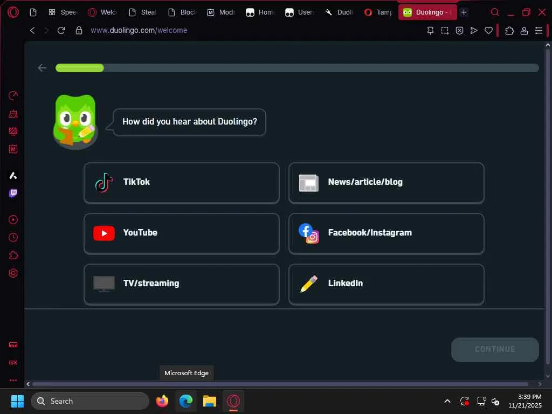The image size is (552, 414).
Task: Choose News/article/blog as the source
Action: point(386,182)
